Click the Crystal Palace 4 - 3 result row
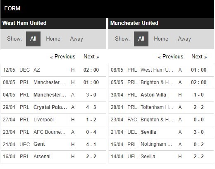The height and width of the screenshot is (169, 215). [x=53, y=107]
